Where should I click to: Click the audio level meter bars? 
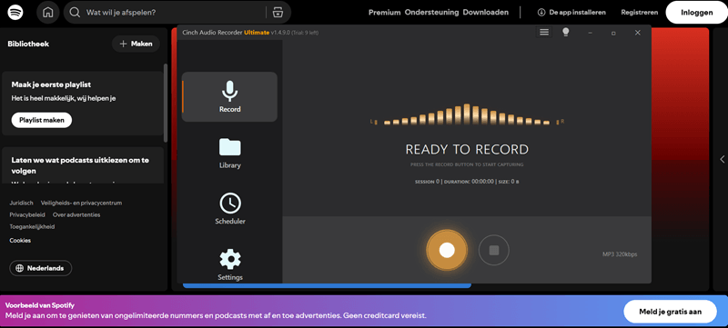(467, 114)
